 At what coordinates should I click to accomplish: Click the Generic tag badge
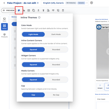point(81,3)
